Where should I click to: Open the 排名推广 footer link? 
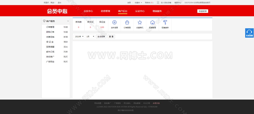(107, 103)
